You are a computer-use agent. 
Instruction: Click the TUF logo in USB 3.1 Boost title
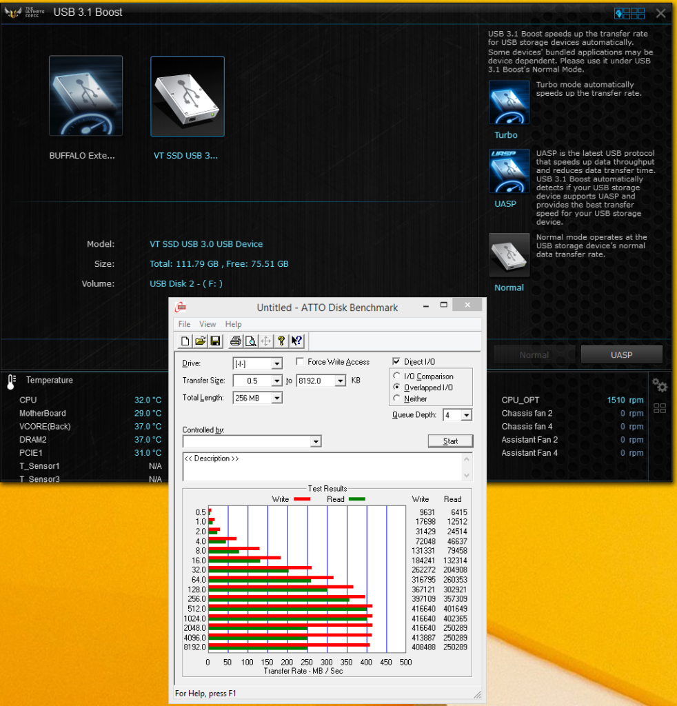(13, 12)
